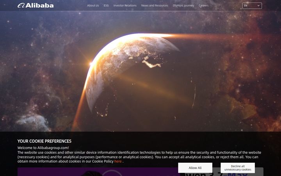This screenshot has width=281, height=176.
Task: Expand the EN language dropdown
Action: pyautogui.click(x=252, y=5)
